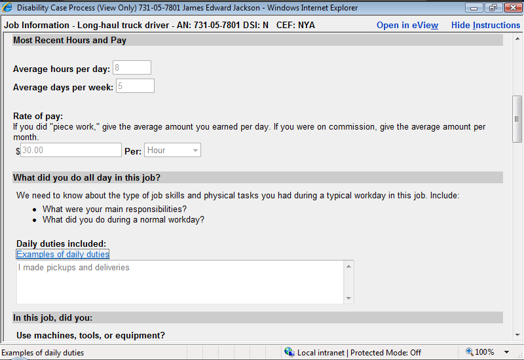Click the page scrollbar up arrow
The width and height of the screenshot is (524, 360).
pos(517,39)
